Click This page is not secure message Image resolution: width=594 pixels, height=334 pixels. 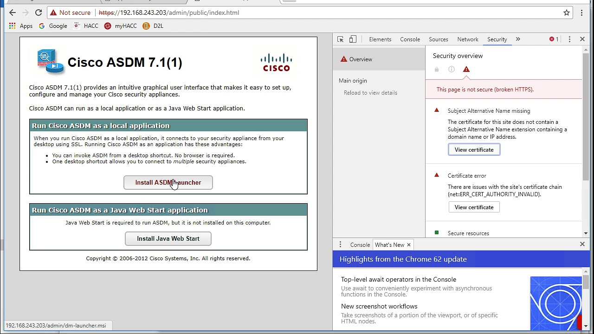[x=485, y=90]
